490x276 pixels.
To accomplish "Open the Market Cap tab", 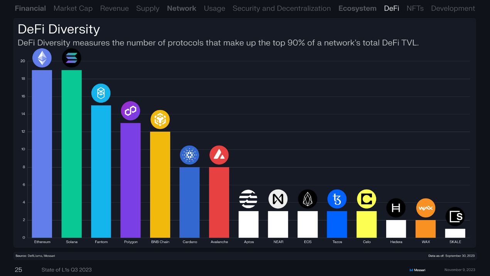I will 73,8.
